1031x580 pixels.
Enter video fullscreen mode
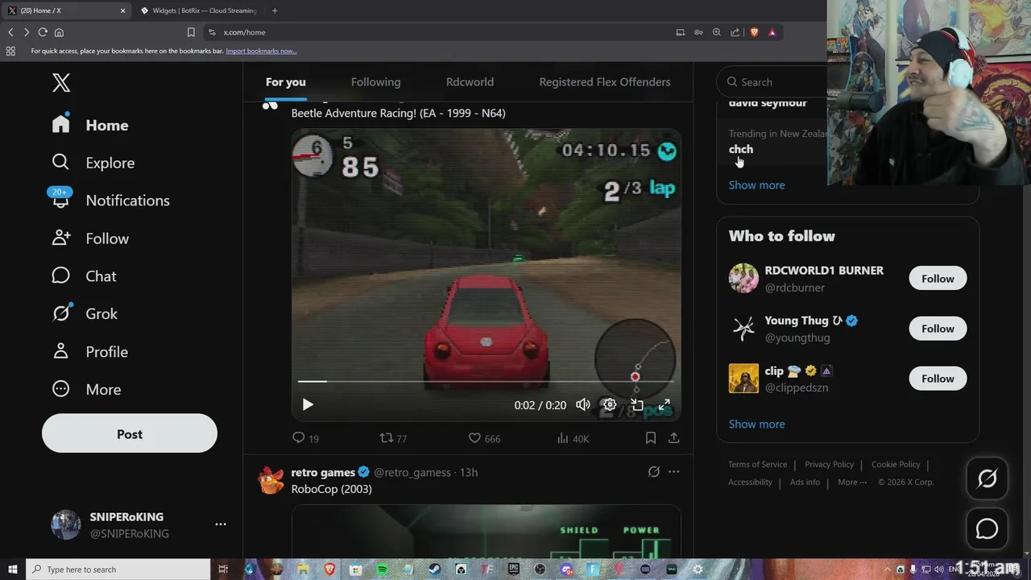click(x=664, y=405)
